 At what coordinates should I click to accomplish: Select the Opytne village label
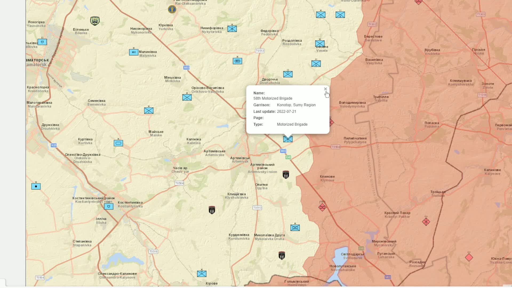click(261, 186)
